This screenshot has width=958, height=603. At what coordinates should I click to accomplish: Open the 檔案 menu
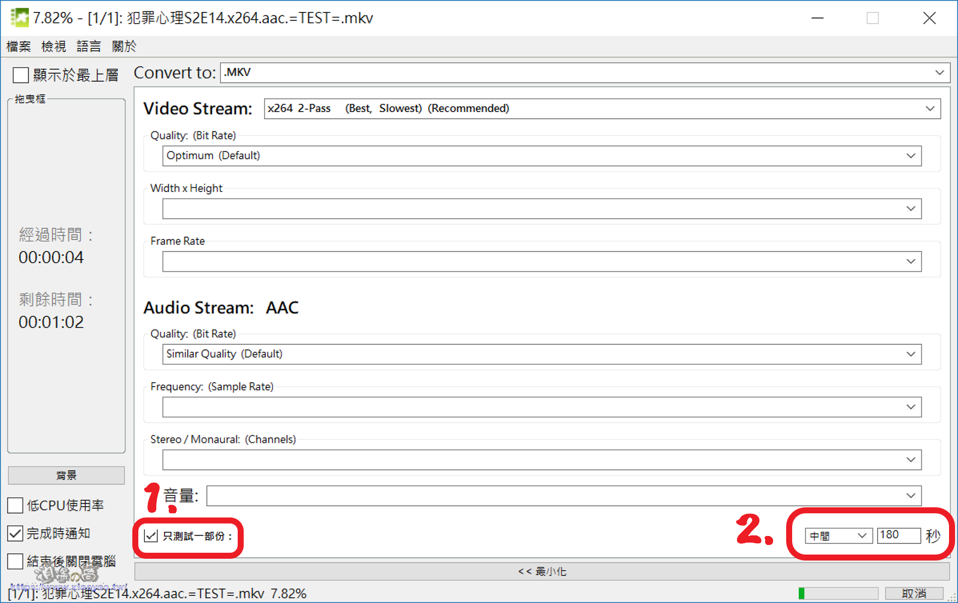coord(19,47)
